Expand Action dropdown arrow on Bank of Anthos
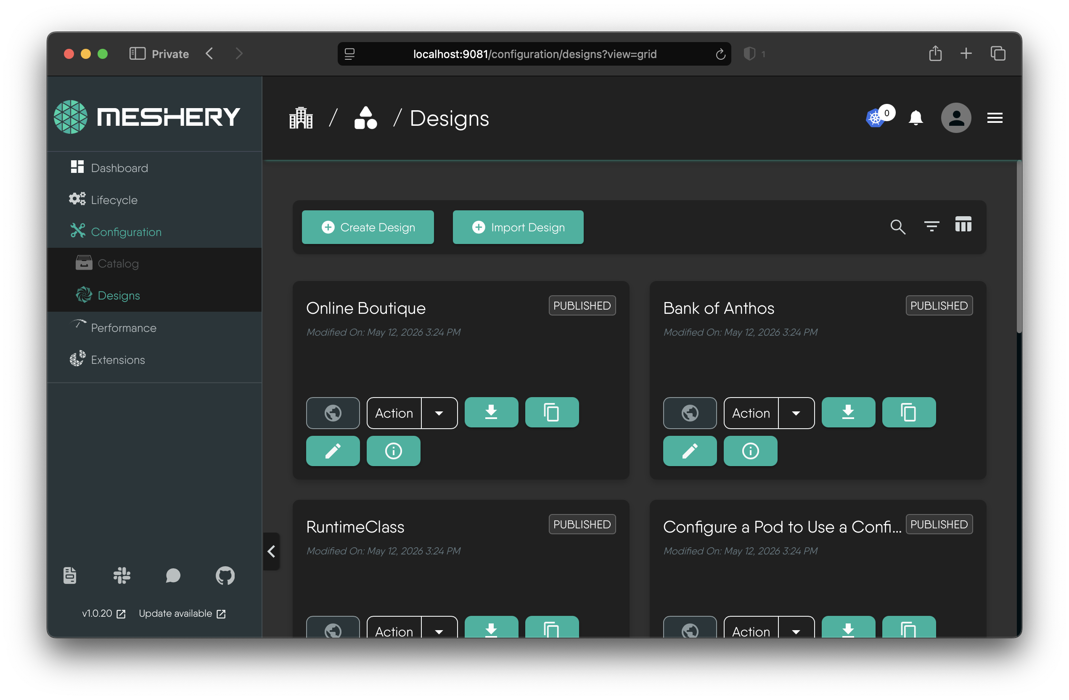Screen dimensions: 1069x700 tap(796, 413)
